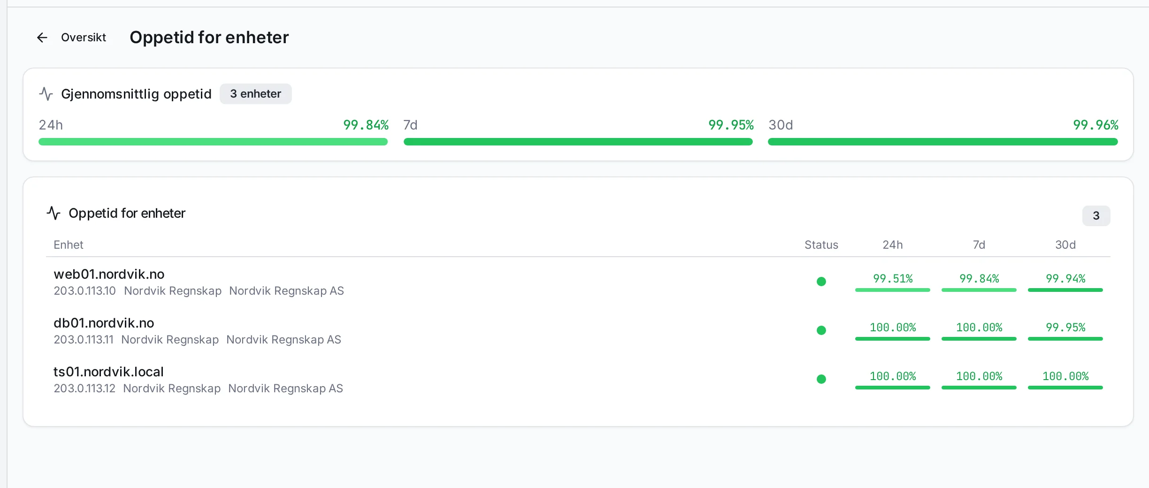Viewport: 1149px width, 488px height.
Task: Click the 30d column header in the table
Action: pos(1065,245)
